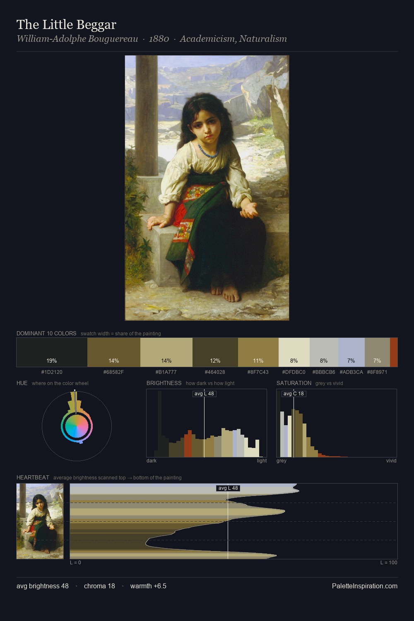Choose the #8F8971 grey-tan swatch
414x621 pixels.
pos(377,352)
